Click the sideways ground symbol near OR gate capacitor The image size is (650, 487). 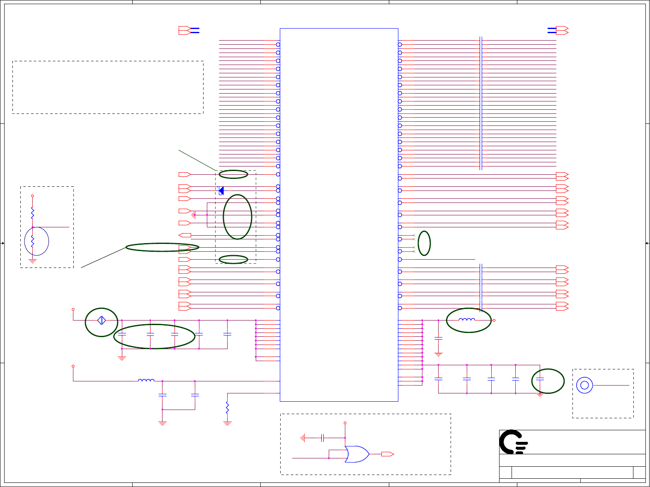[x=303, y=438]
